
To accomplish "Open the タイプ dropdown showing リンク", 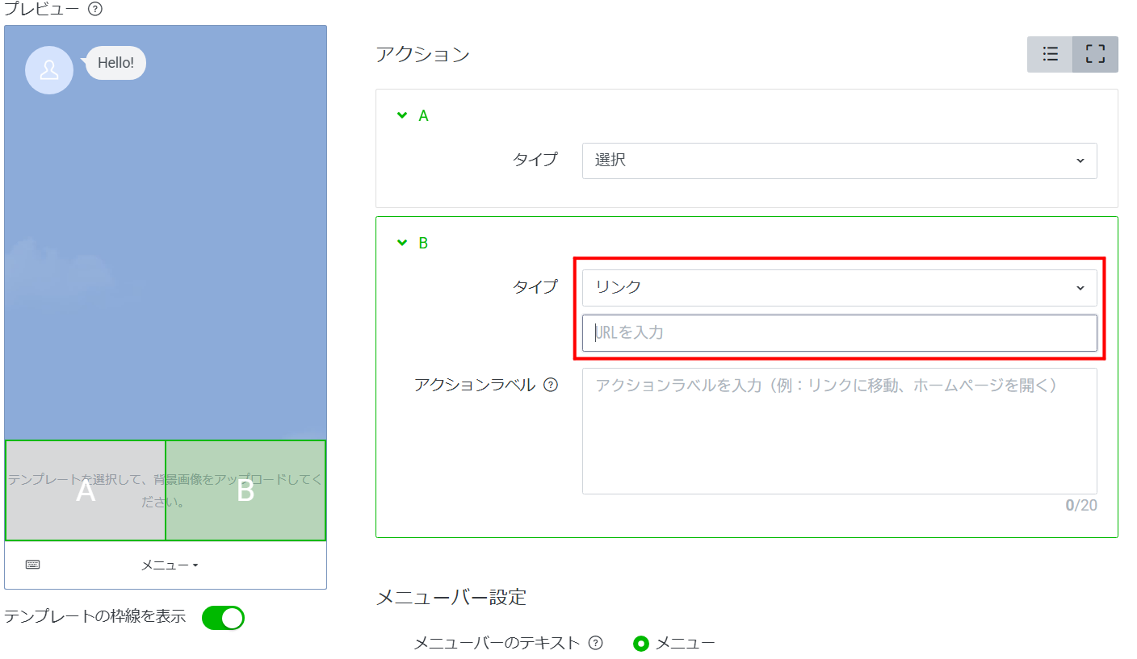I will [839, 288].
